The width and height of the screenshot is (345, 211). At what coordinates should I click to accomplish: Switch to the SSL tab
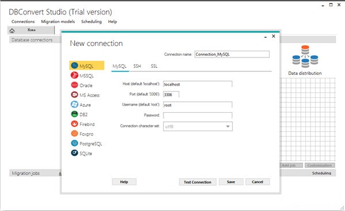click(154, 66)
